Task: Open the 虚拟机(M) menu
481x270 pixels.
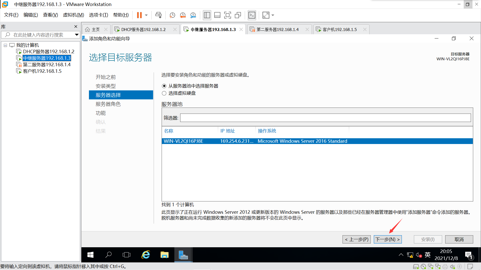Action: click(73, 15)
